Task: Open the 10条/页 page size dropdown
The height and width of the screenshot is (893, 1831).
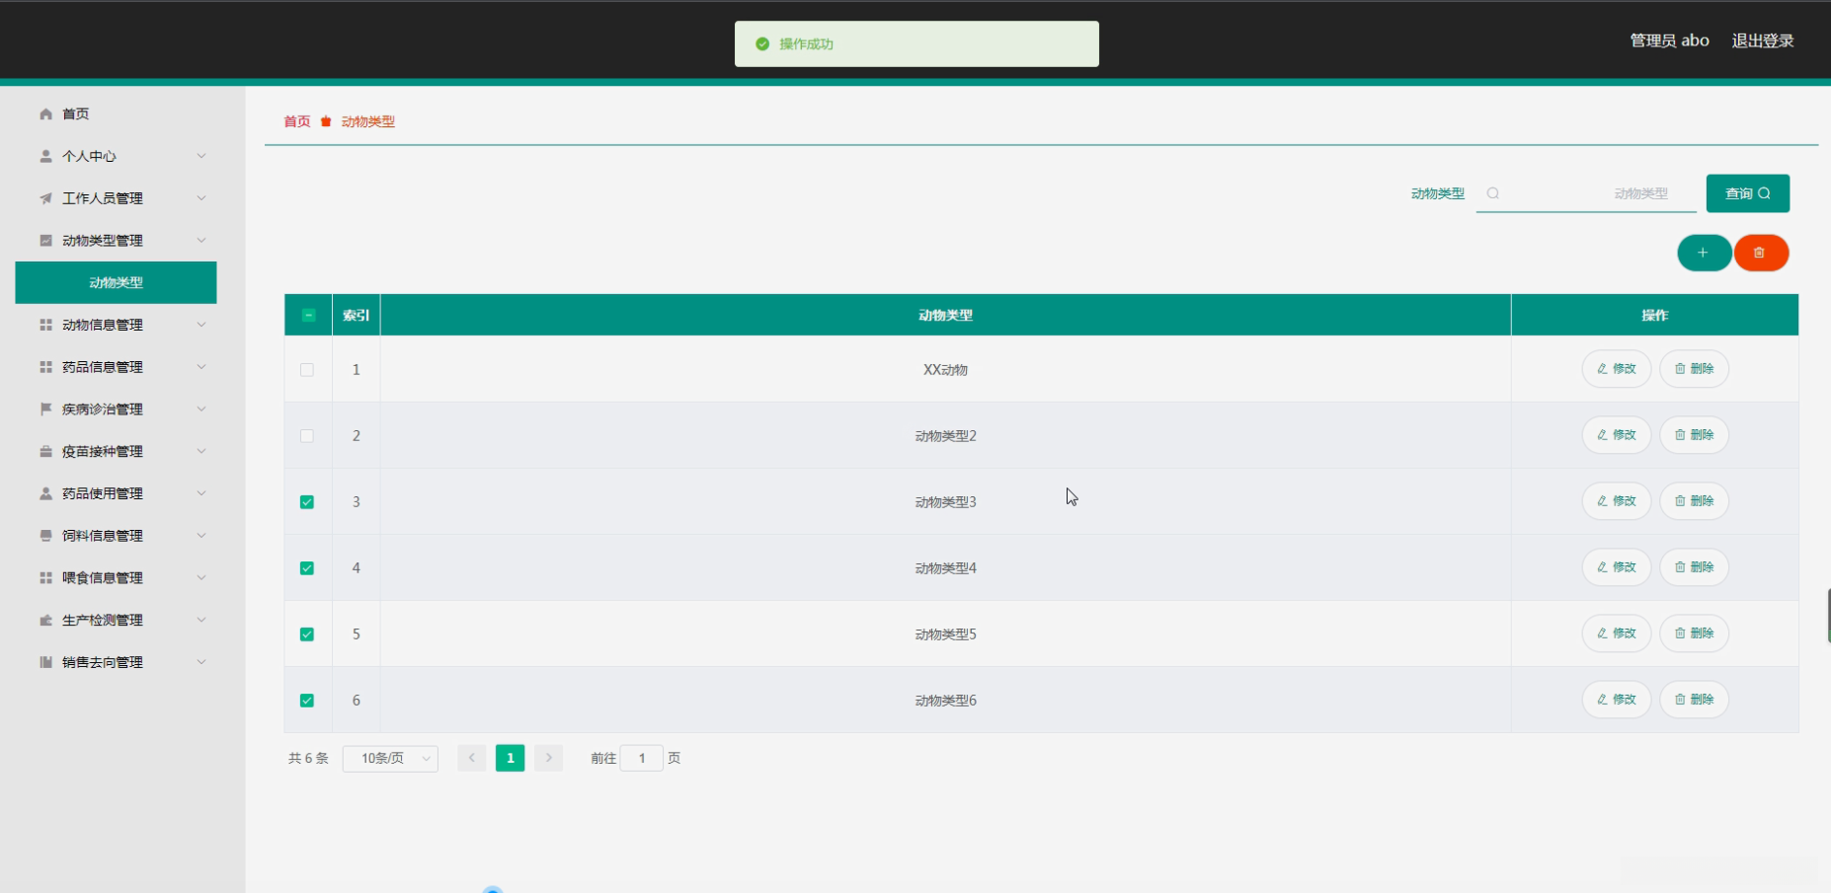Action: click(390, 758)
